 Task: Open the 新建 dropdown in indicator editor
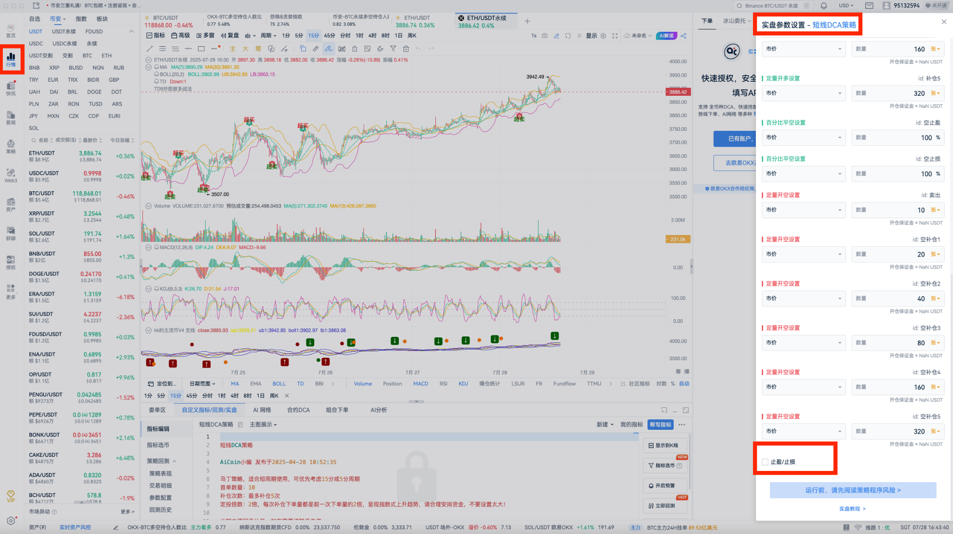pos(605,425)
